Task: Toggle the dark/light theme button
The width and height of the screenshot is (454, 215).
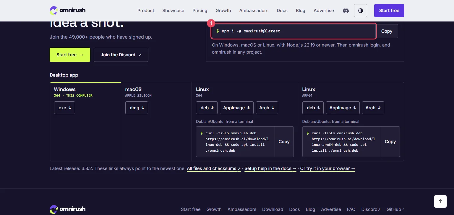Action: coord(360,11)
